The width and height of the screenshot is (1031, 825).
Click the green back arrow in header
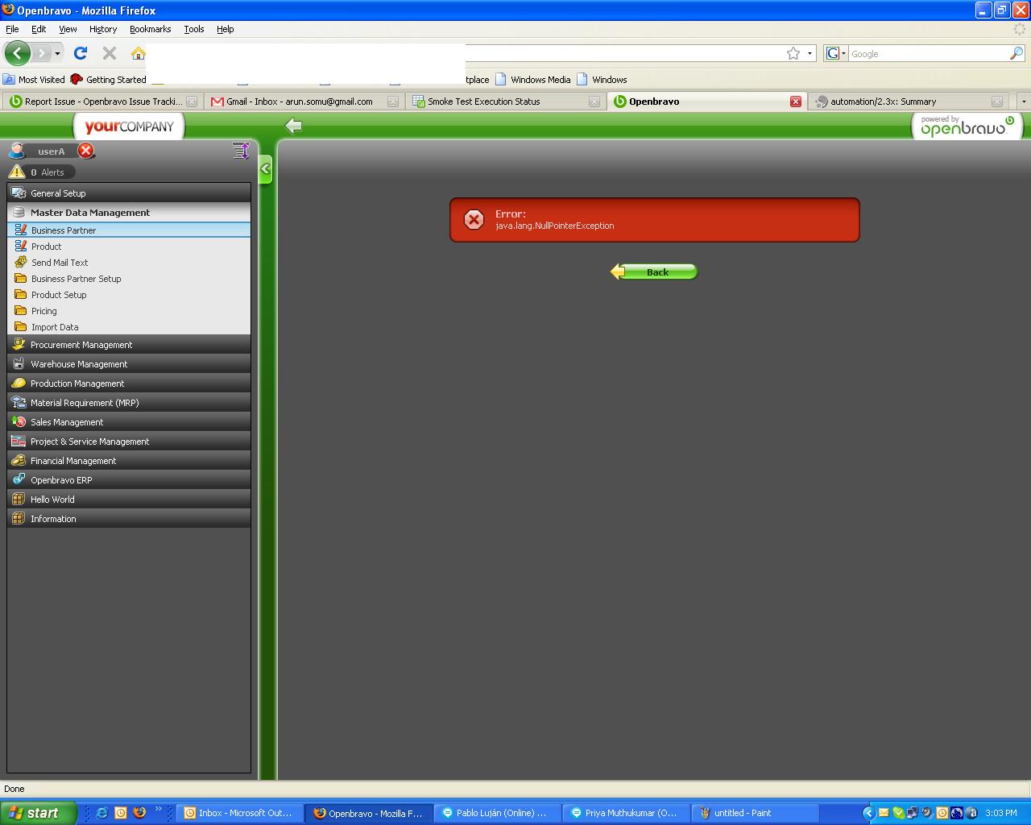pyautogui.click(x=294, y=126)
